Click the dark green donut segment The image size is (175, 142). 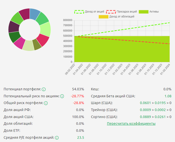coord(14,37)
